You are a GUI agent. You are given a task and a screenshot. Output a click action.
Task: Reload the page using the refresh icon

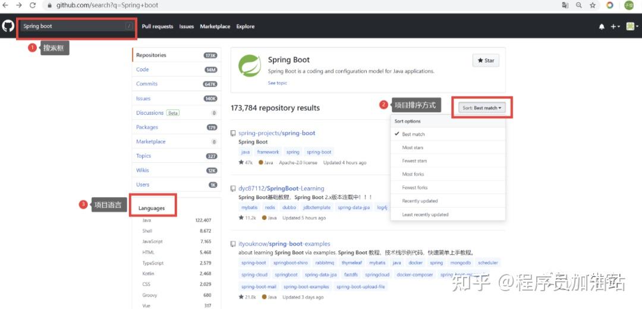tap(33, 5)
